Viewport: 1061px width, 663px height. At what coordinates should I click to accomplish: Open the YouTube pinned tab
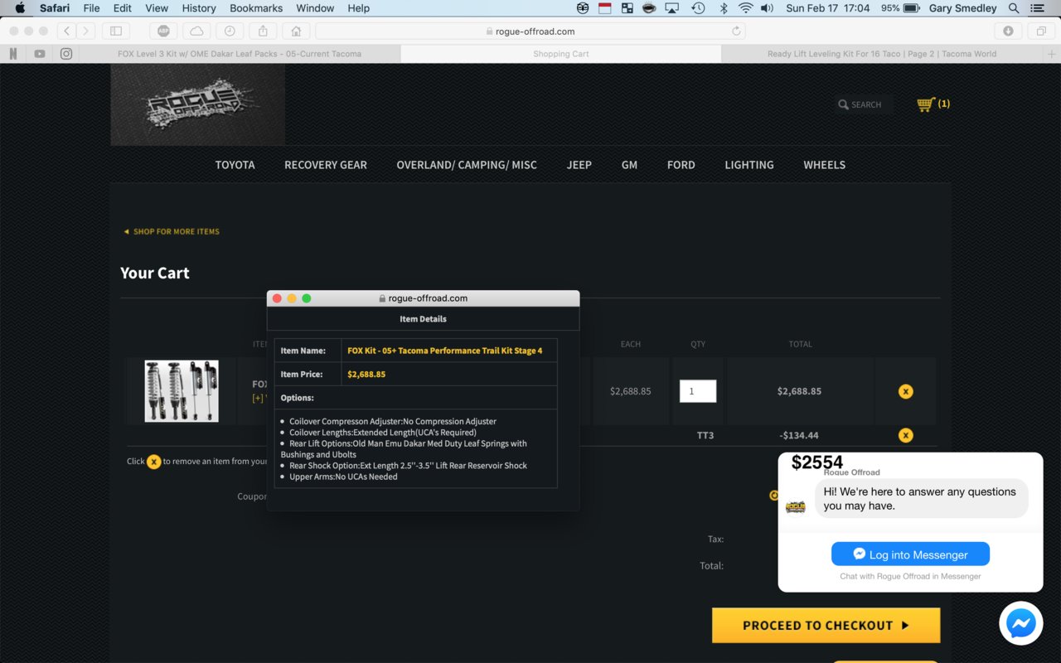40,54
